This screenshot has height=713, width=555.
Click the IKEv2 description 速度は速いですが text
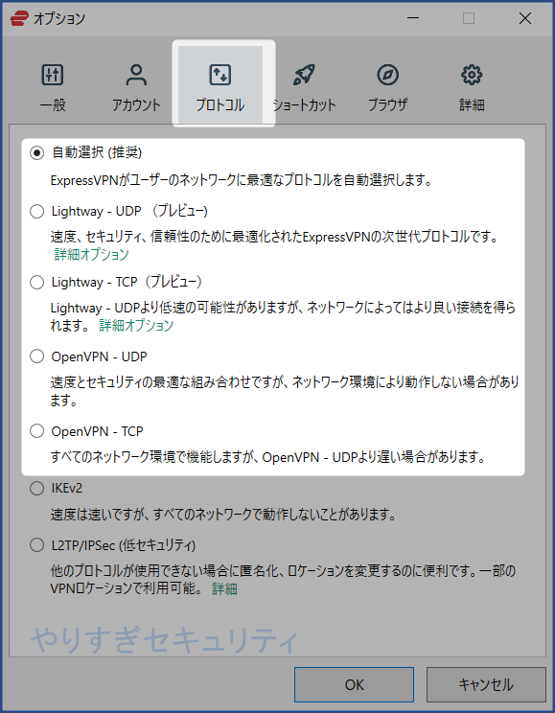tap(223, 515)
